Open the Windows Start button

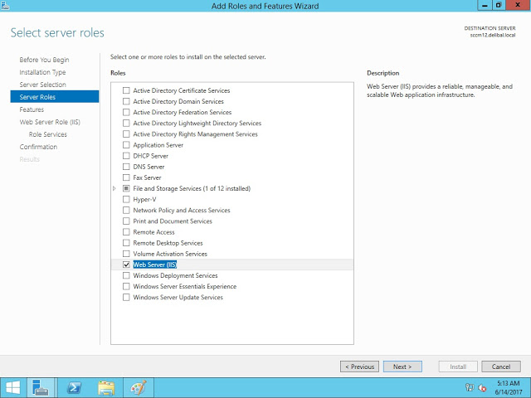(13, 387)
